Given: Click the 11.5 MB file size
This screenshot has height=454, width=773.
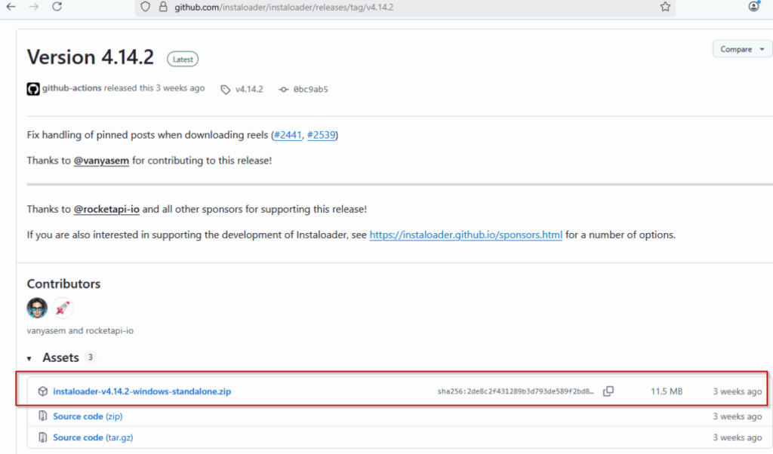Looking at the screenshot, I should pyautogui.click(x=667, y=391).
